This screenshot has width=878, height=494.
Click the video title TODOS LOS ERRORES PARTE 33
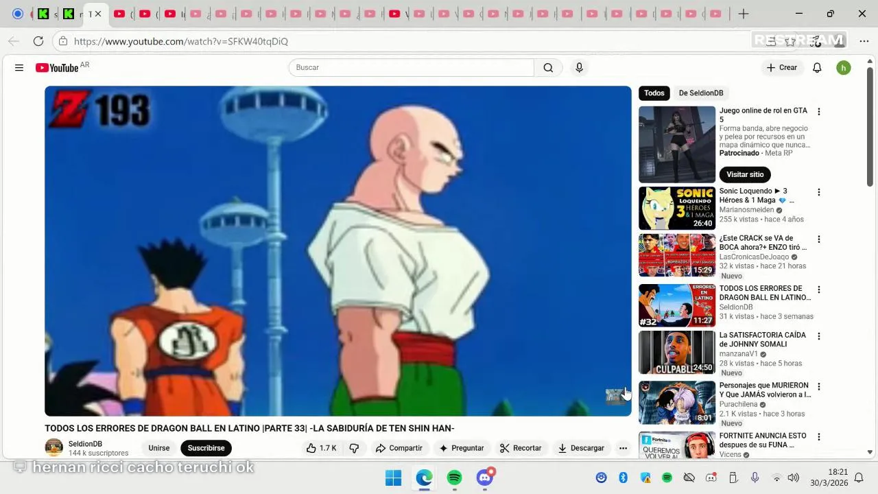250,428
